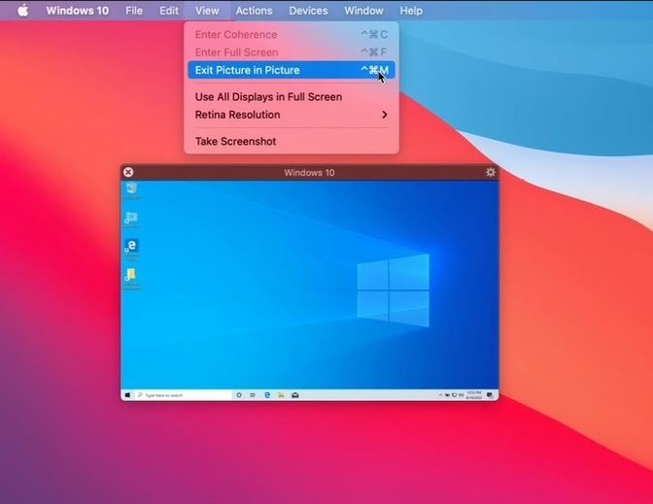The image size is (653, 504).
Task: Show hidden tray icons chevron
Action: point(440,395)
